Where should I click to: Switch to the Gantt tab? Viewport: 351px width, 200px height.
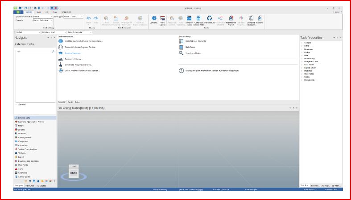(x=70, y=102)
